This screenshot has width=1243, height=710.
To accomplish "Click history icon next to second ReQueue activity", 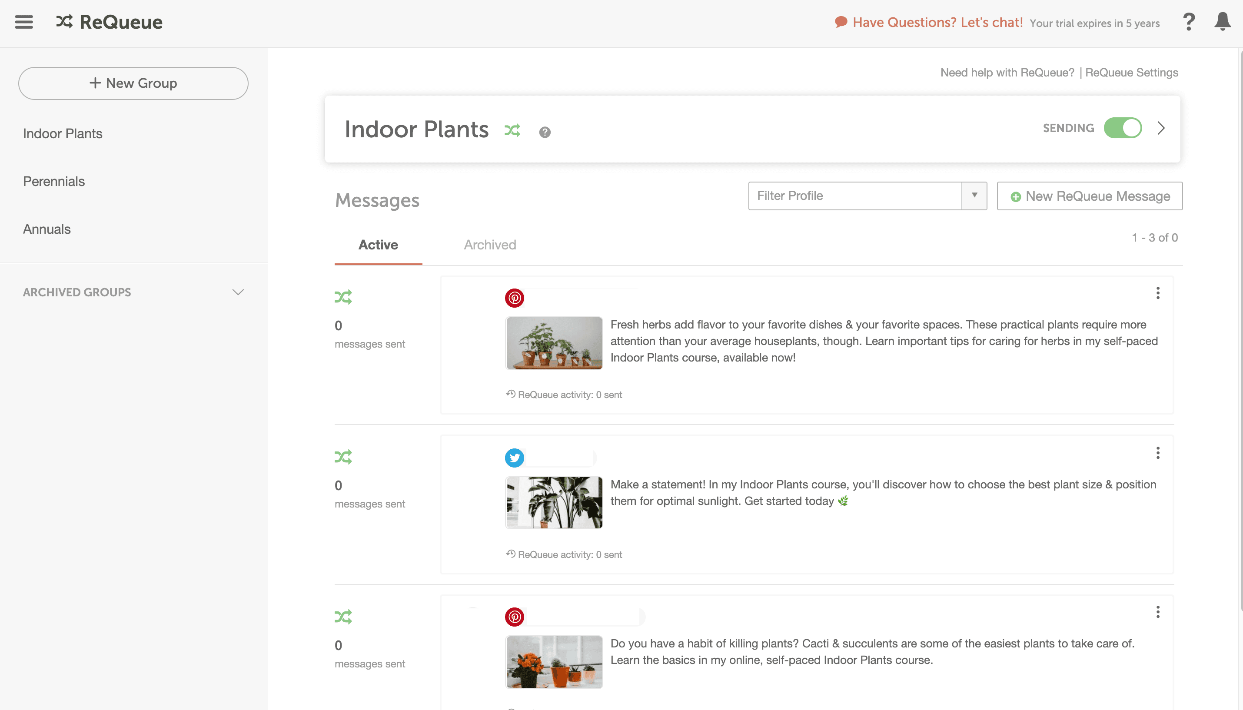I will (511, 554).
